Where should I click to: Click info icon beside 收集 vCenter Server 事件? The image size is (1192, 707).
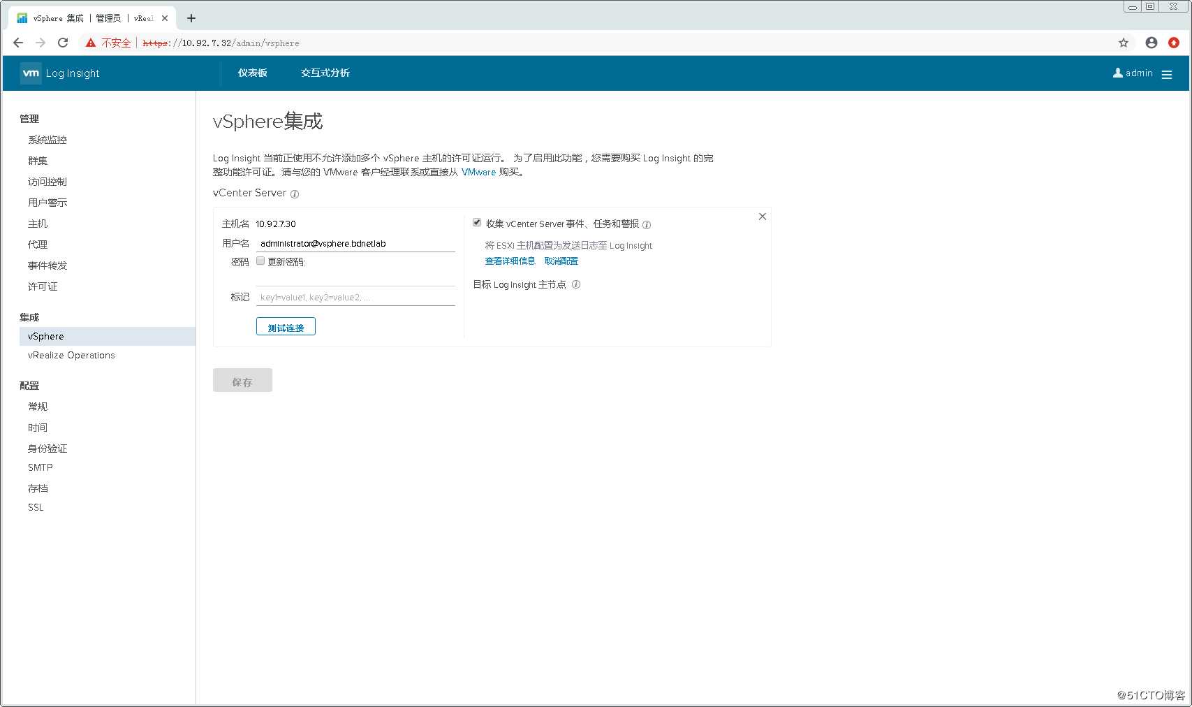coord(647,225)
